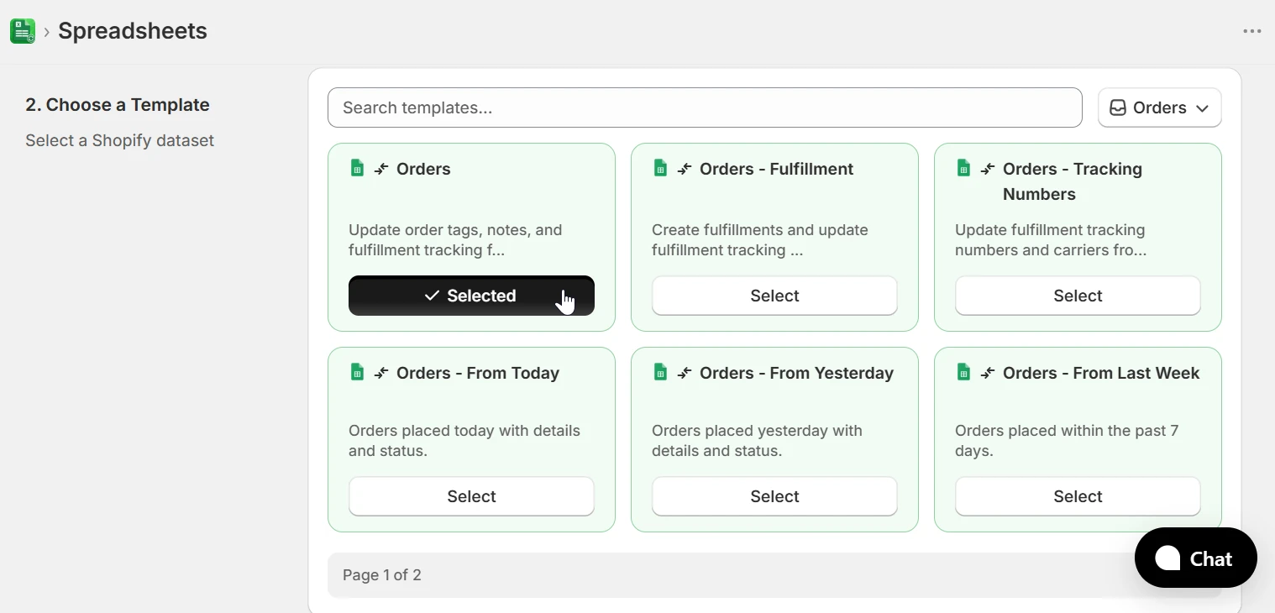Click sync arrows icon on Orders - Tracking Numbers
Viewport: 1275px width, 613px height.
988,169
